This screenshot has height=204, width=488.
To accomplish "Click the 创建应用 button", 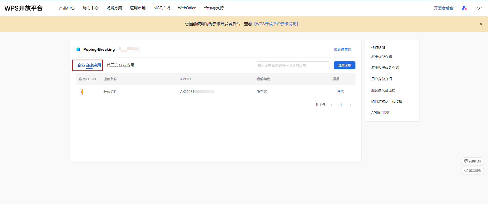I will point(344,65).
